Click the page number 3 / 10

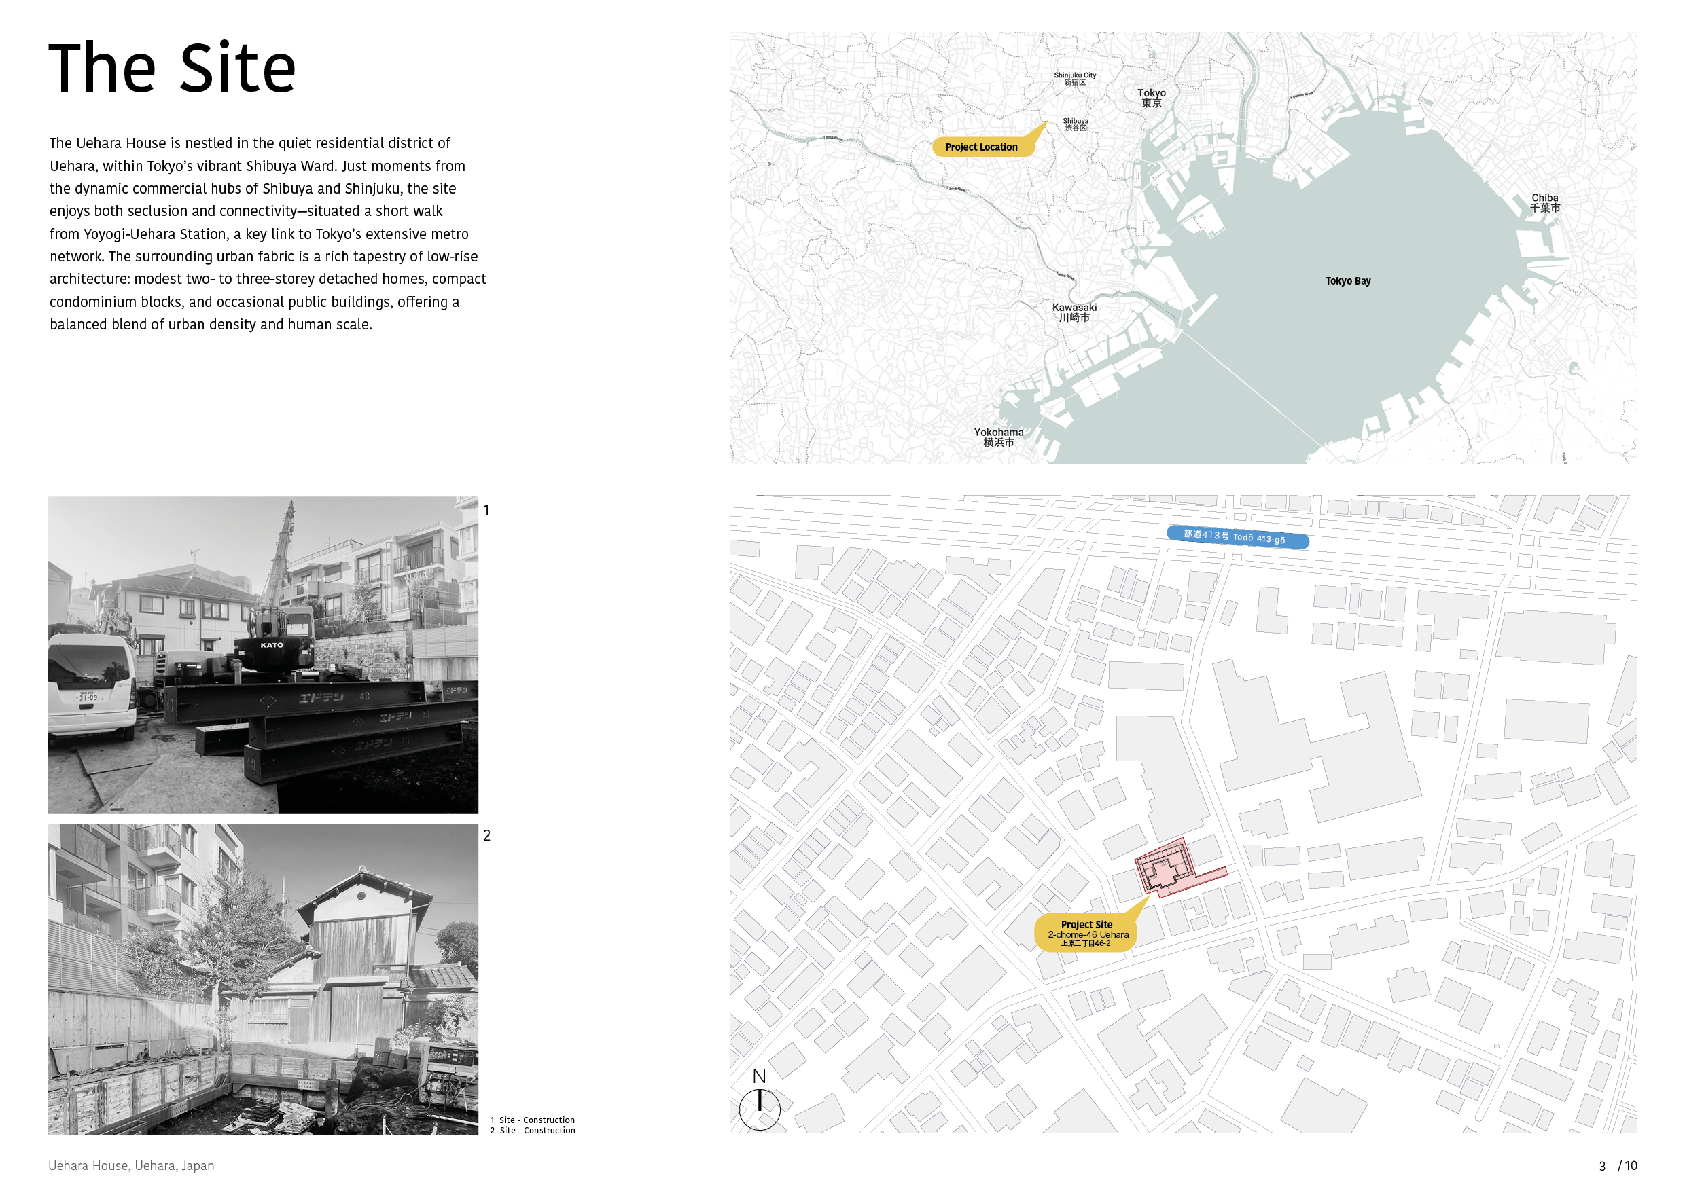(x=1618, y=1165)
